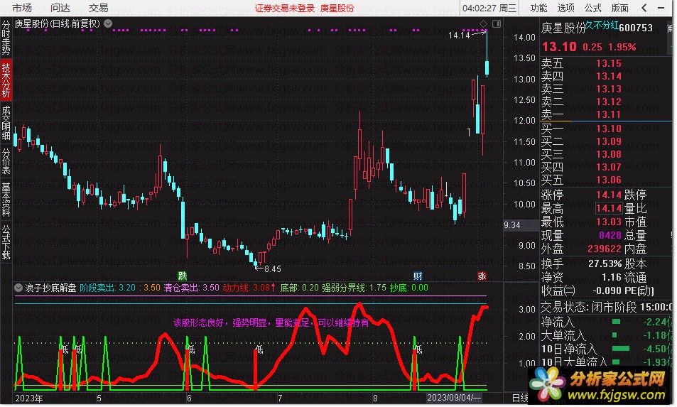Click the 日线 period label
The width and height of the screenshot is (677, 407).
pyautogui.click(x=520, y=398)
